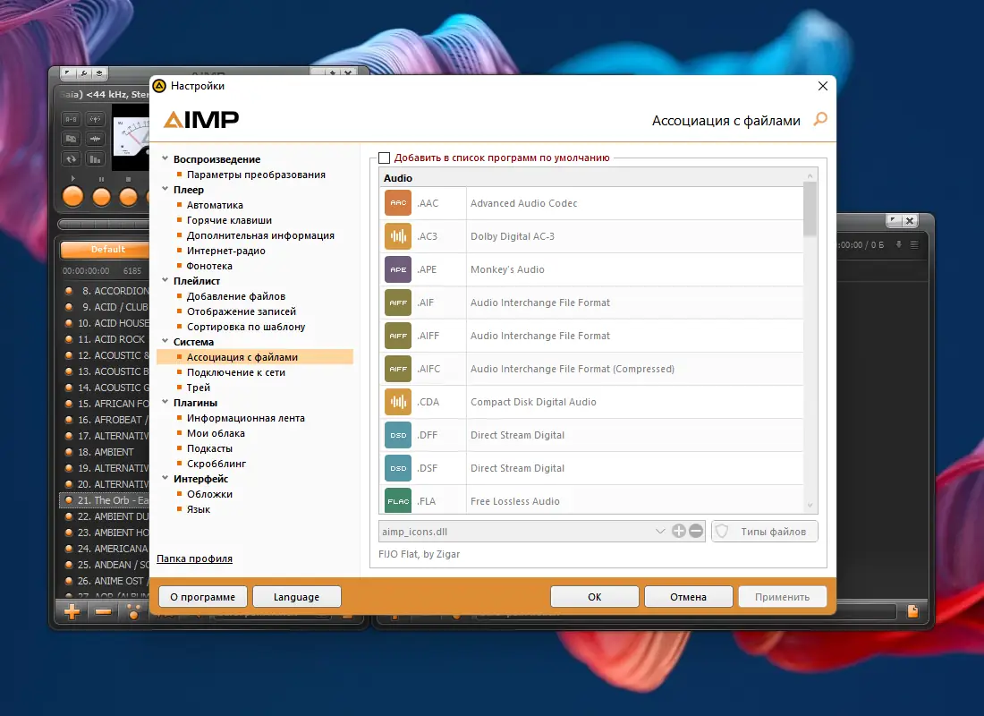This screenshot has height=716, width=984.
Task: Open the profile folder via Папка профиля link
Action: pos(195,558)
